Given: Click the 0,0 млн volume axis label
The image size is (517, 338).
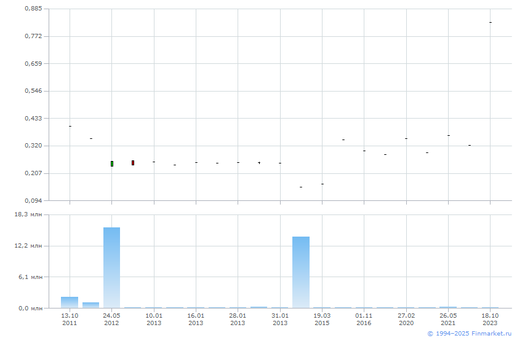Looking at the screenshot, I should click(x=30, y=309).
